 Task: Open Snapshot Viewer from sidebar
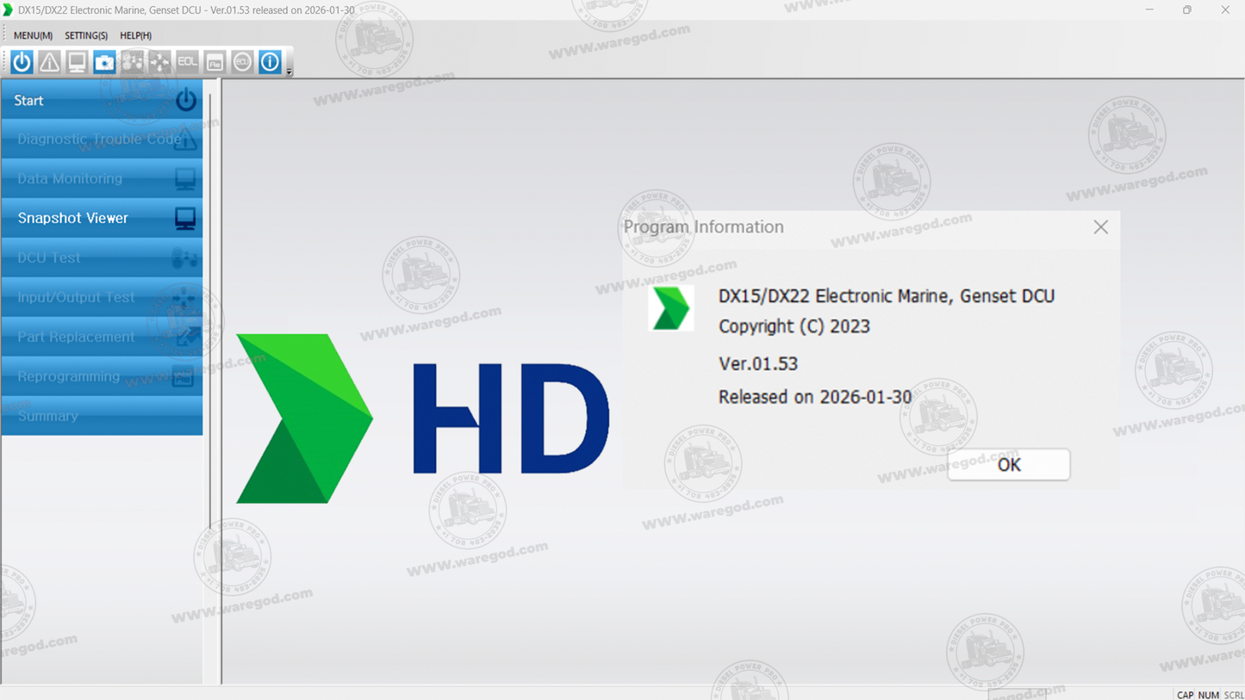click(x=102, y=219)
